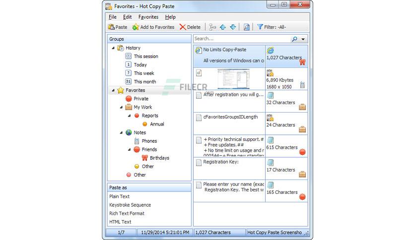The height and width of the screenshot is (240, 415).
Task: Click the Groups panel header
Action: pyautogui.click(x=149, y=39)
